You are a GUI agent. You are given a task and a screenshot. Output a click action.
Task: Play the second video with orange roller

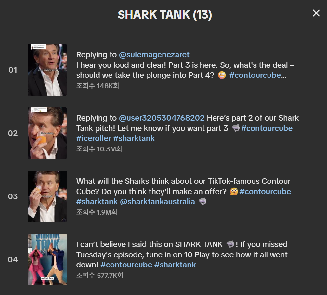pos(47,133)
